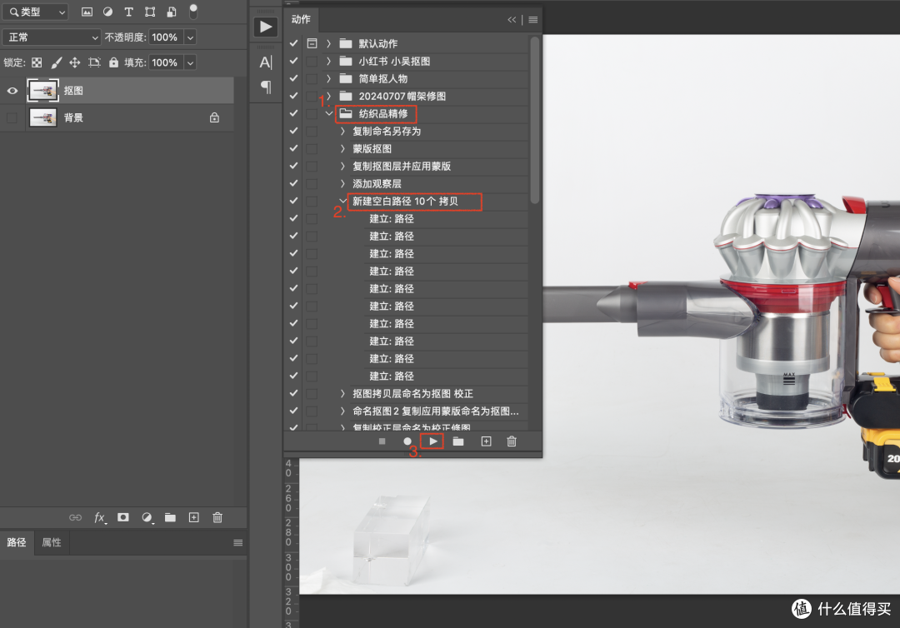Viewport: 900px width, 628px height.
Task: Toggle the layer filtering switch
Action: click(193, 11)
